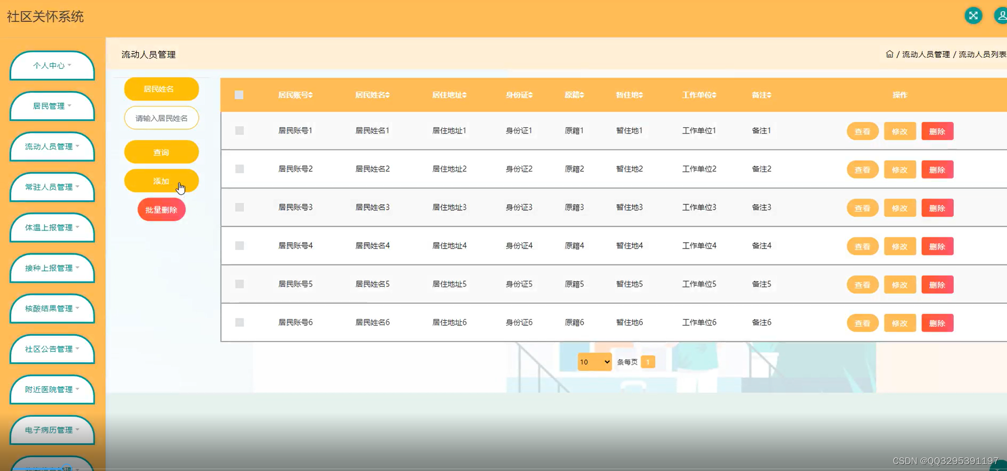
Task: Click the 暂住地4 cell
Action: (x=630, y=245)
